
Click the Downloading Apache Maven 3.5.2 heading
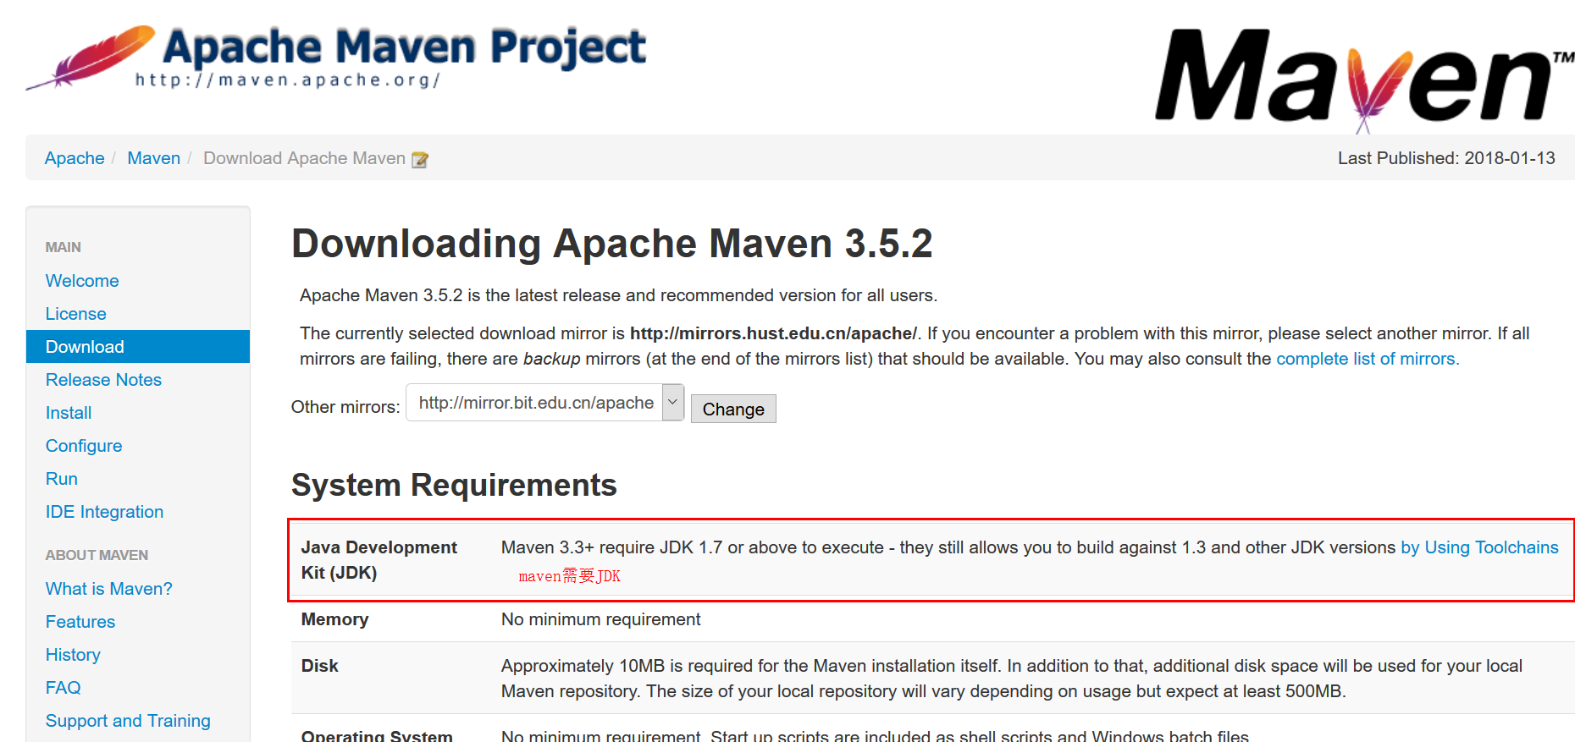(x=611, y=244)
